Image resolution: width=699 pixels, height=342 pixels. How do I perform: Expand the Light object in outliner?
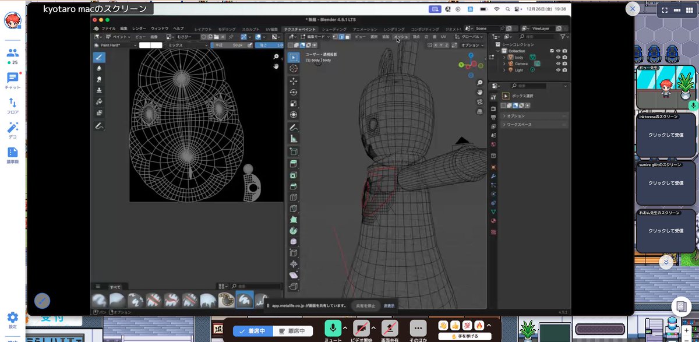pyautogui.click(x=504, y=70)
